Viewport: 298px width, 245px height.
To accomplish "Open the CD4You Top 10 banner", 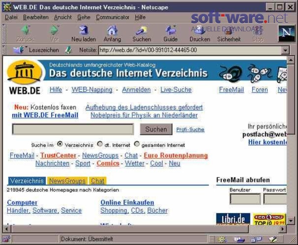I will click(x=269, y=219).
